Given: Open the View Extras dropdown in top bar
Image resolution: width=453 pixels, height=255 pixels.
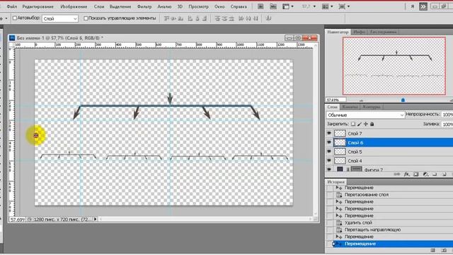Looking at the screenshot, I should tap(288, 6).
